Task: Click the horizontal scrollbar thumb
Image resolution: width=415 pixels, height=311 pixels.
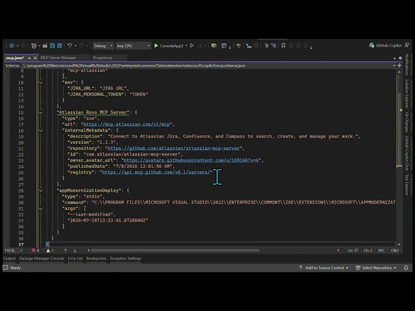Action: pos(175,251)
